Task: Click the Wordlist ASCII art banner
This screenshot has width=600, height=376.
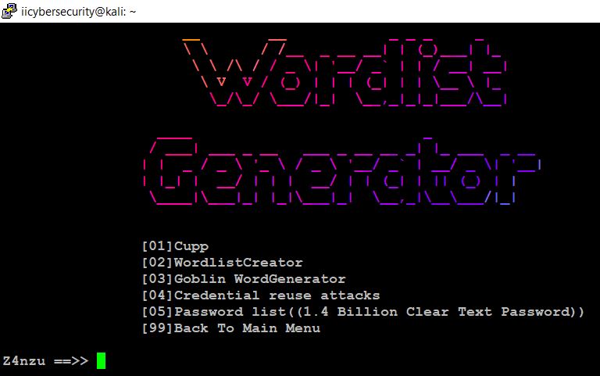Action: click(x=345, y=72)
